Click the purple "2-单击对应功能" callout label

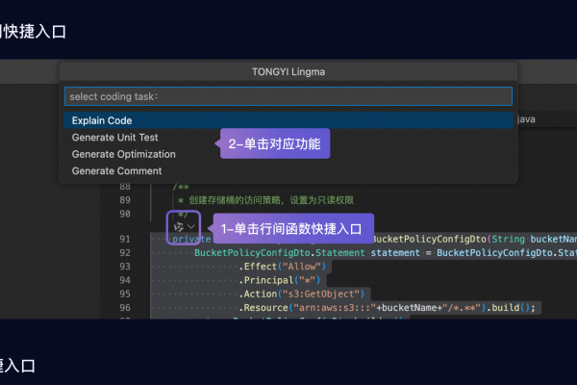[275, 144]
